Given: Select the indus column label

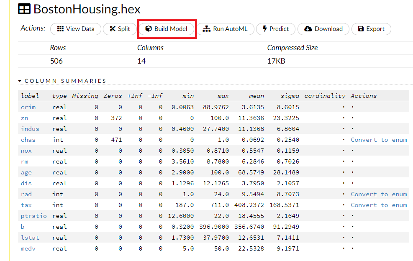Looking at the screenshot, I should [30, 129].
